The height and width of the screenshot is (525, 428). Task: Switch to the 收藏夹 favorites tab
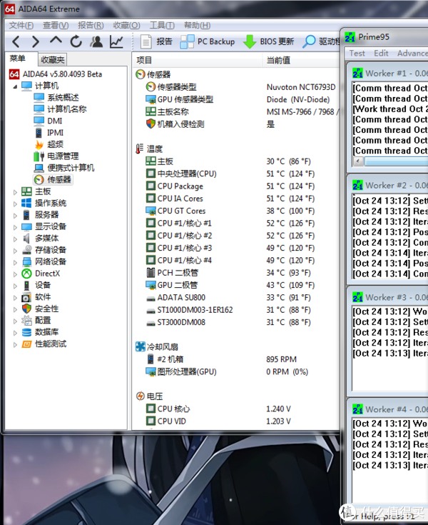(52, 60)
